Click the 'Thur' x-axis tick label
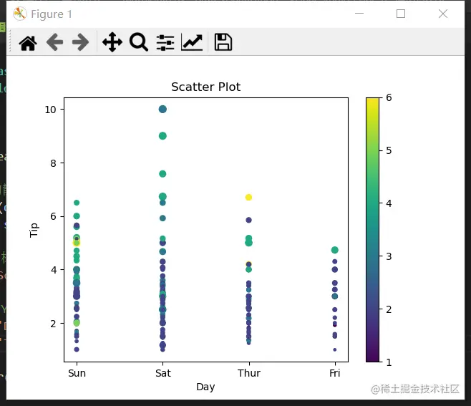 click(x=249, y=373)
